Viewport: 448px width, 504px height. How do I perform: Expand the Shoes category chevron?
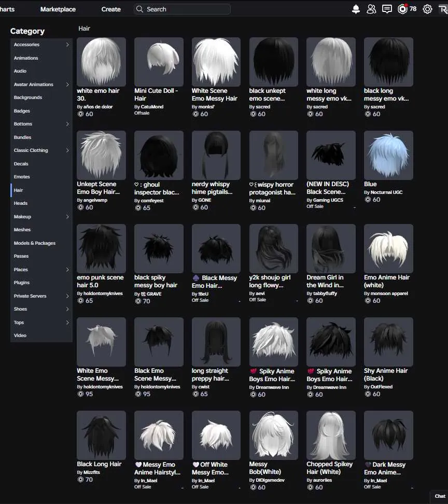[x=67, y=309]
